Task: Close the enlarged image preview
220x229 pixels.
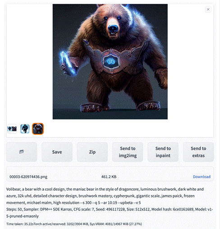Action: (x=208, y=9)
